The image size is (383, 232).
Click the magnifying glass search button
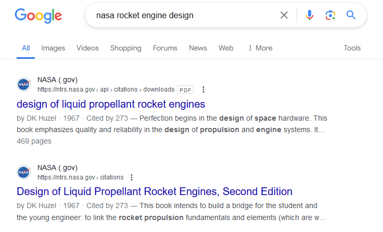[351, 16]
